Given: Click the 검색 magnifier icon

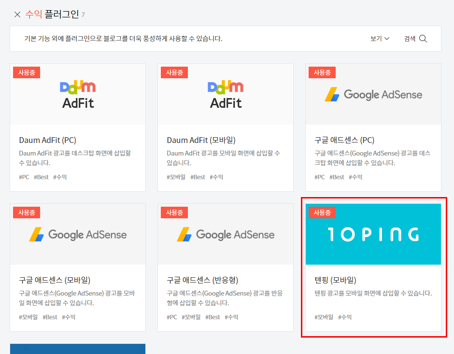Looking at the screenshot, I should (423, 39).
